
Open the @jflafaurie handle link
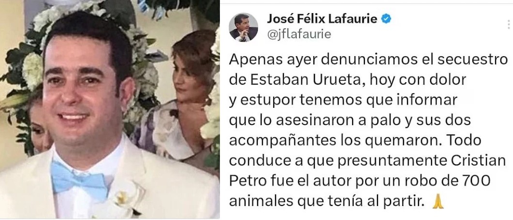[x=299, y=34]
